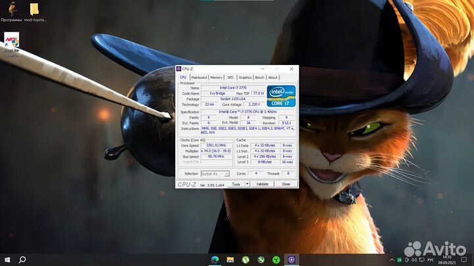
Task: Open the Graphics tab
Action: (245, 78)
